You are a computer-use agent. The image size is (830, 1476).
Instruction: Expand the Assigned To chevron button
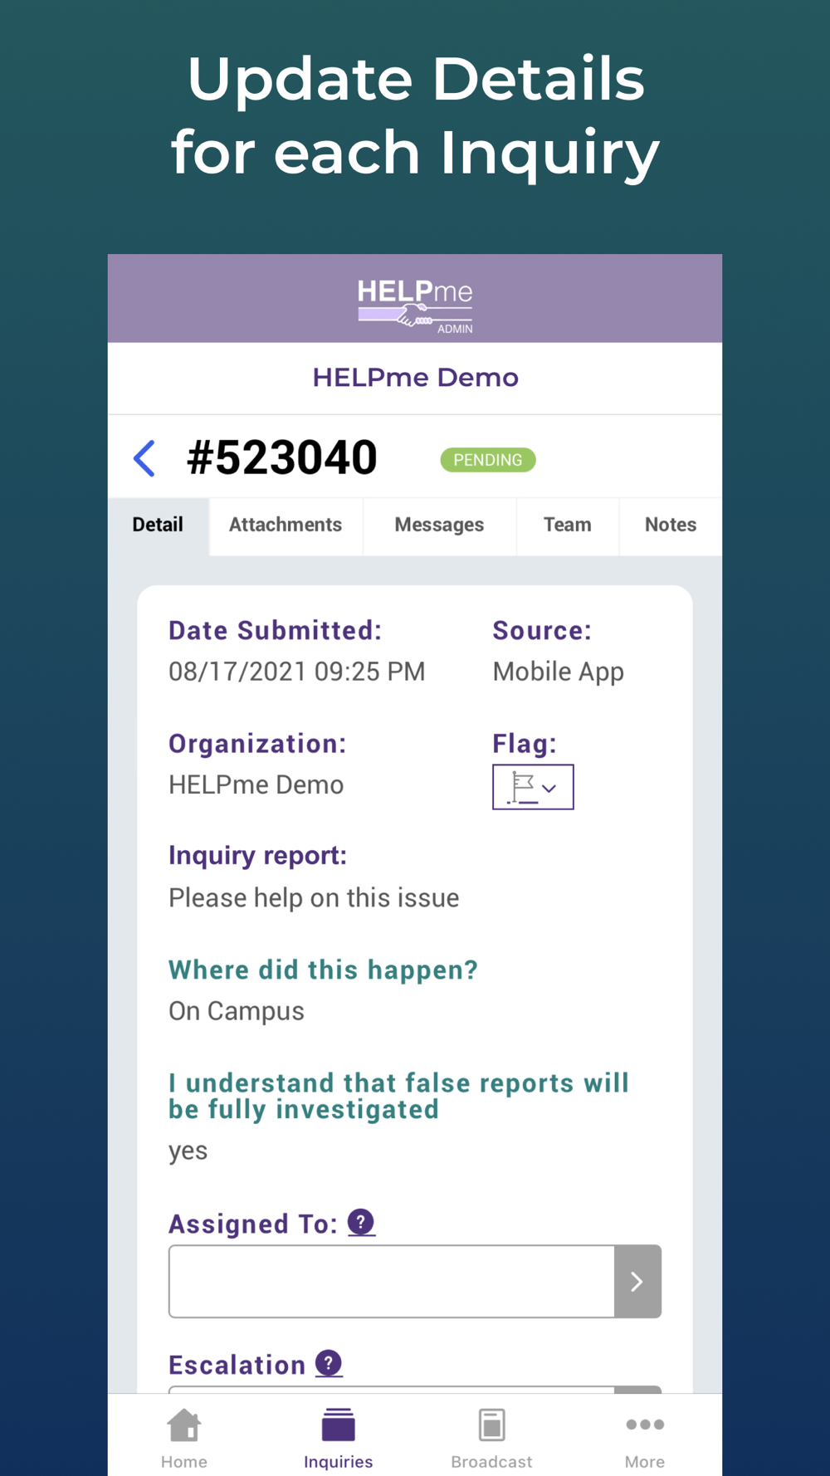(x=637, y=1281)
